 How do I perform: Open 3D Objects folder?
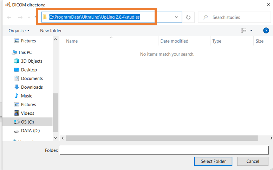(28, 61)
